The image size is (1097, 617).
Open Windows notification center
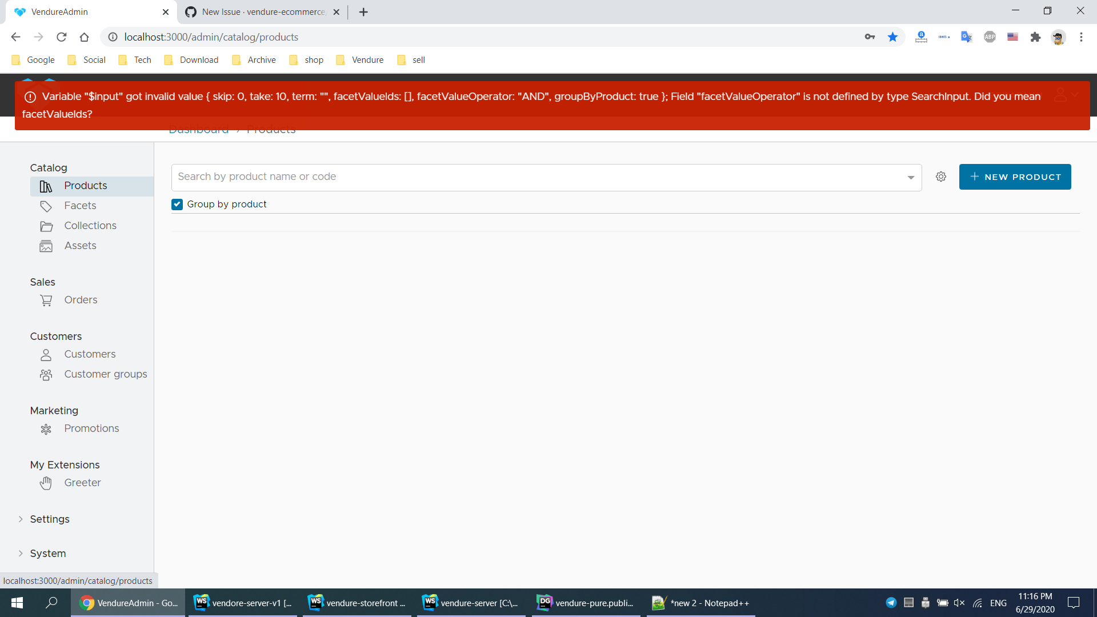(x=1074, y=603)
